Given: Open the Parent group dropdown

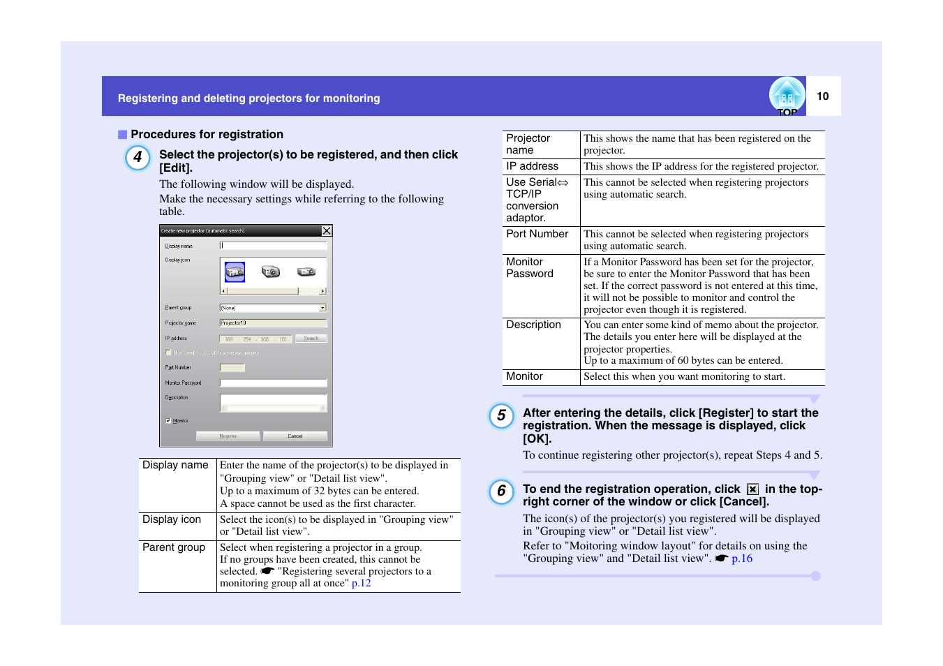Looking at the screenshot, I should (323, 308).
